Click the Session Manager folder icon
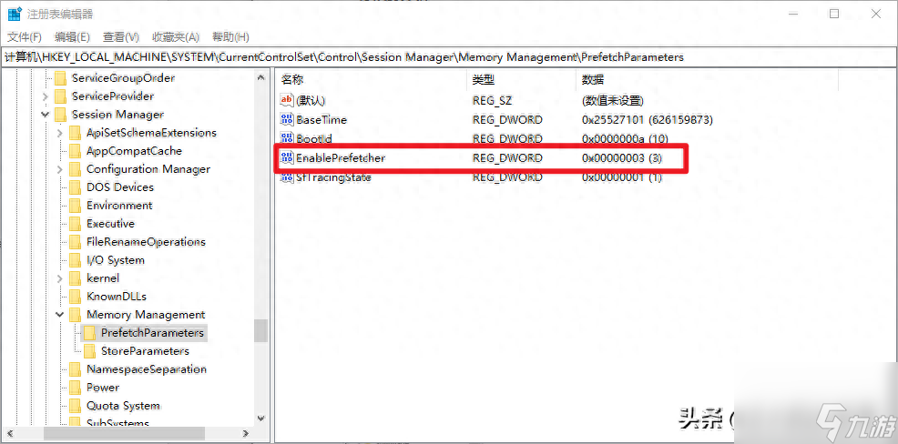Screen dimensions: 898x444 tap(60, 115)
